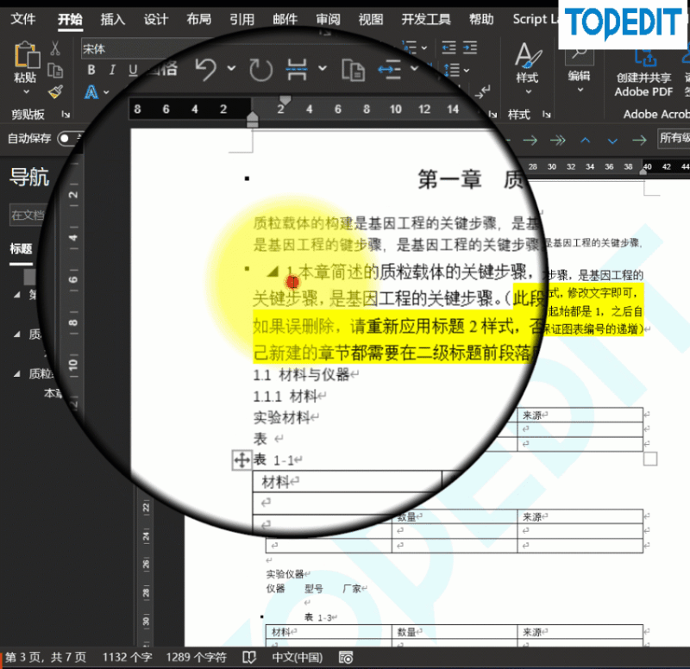Screen dimensions: 690x669
Task: Toggle show paragraph marks icon
Action: click(482, 92)
